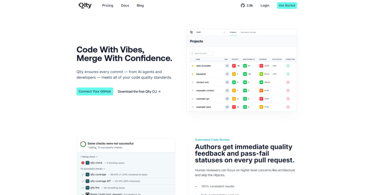The image size is (373, 195).
Task: Click the red F coverage grade for example-go
Action: coord(261,98)
